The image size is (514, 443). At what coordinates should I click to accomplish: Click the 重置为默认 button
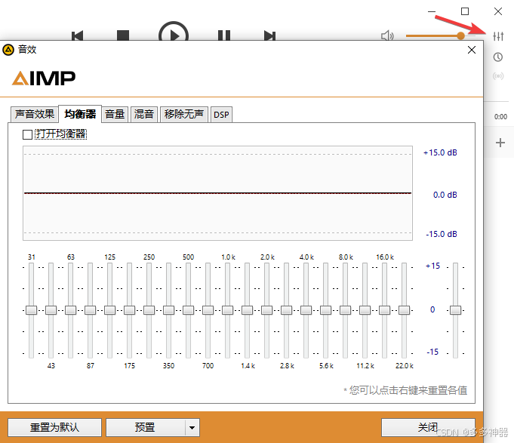(54, 427)
